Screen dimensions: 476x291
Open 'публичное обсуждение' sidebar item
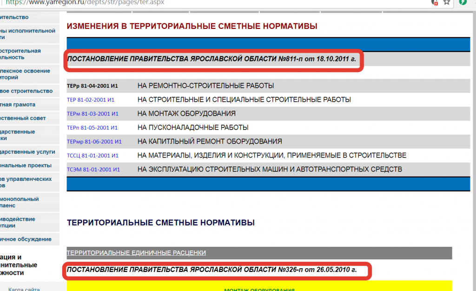coord(26,239)
